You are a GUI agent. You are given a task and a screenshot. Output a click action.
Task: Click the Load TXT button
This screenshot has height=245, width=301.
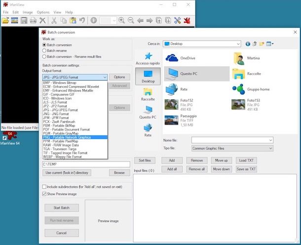click(246, 160)
